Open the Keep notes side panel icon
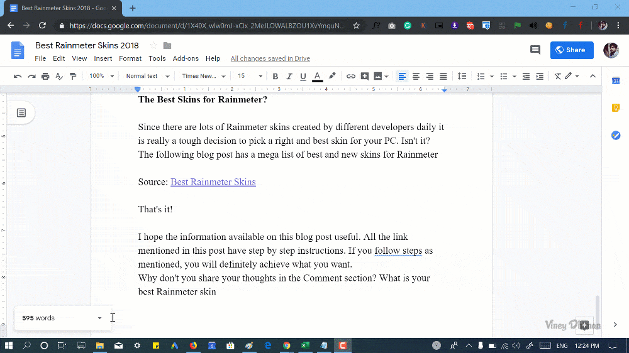 (616, 108)
